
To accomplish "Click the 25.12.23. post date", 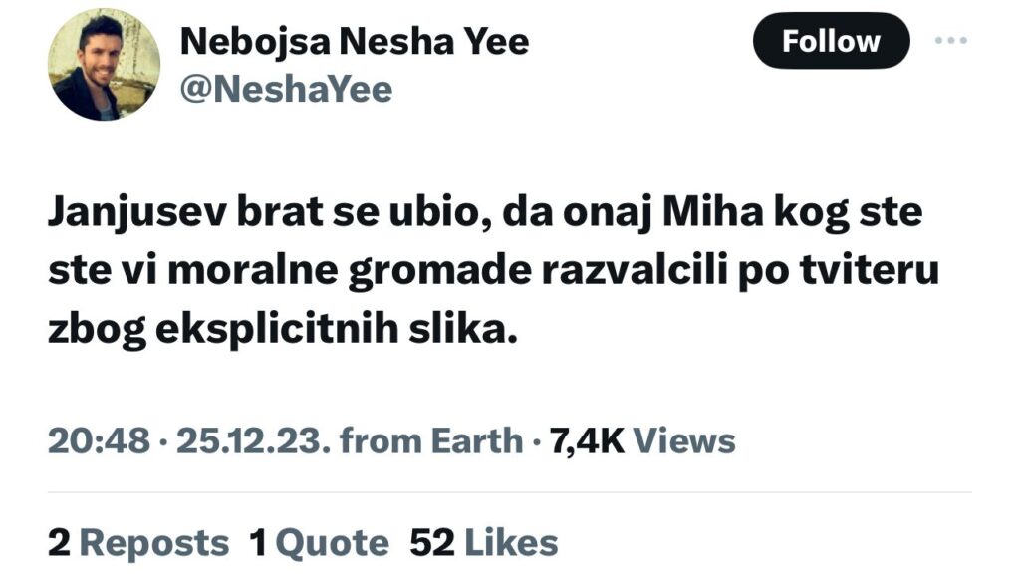I will 252,439.
